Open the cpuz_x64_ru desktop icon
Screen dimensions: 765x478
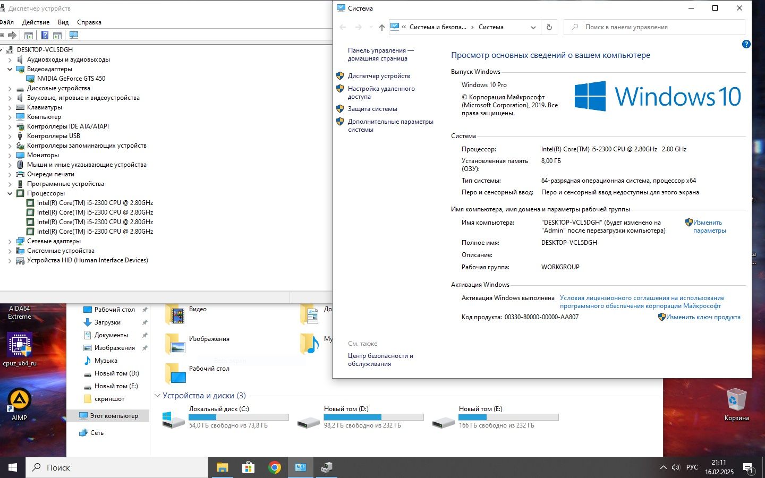point(20,349)
